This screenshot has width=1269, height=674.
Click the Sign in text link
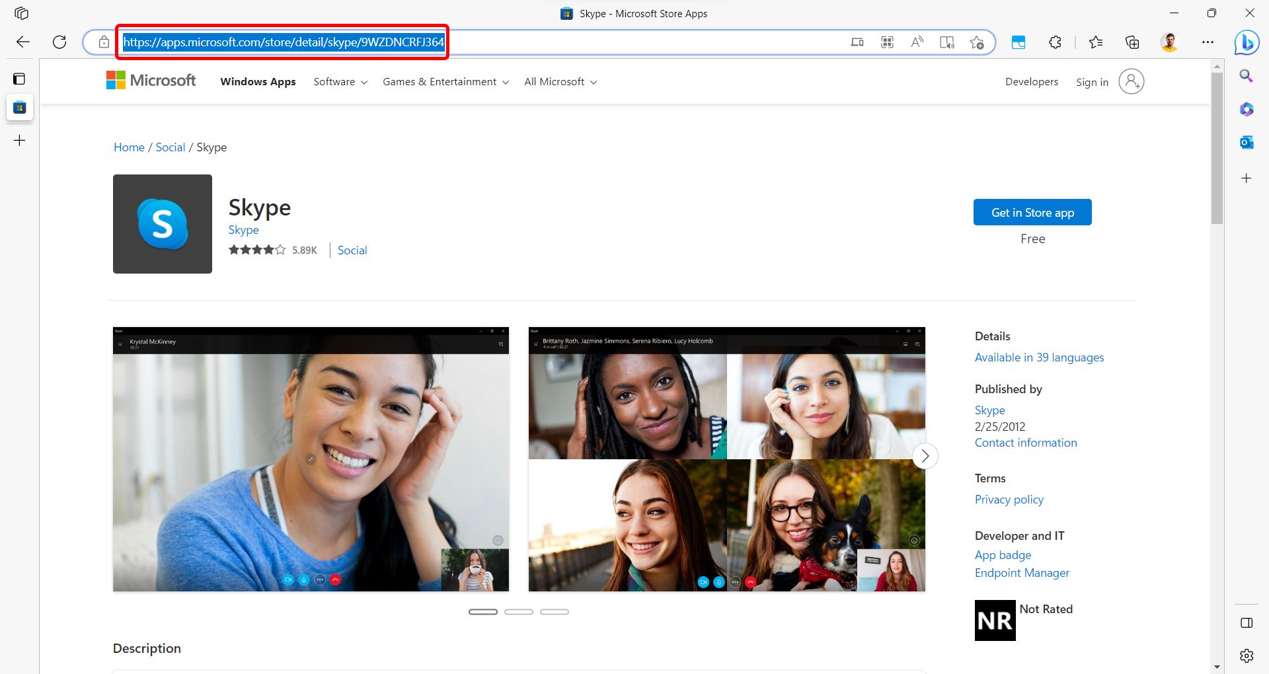pyautogui.click(x=1092, y=83)
